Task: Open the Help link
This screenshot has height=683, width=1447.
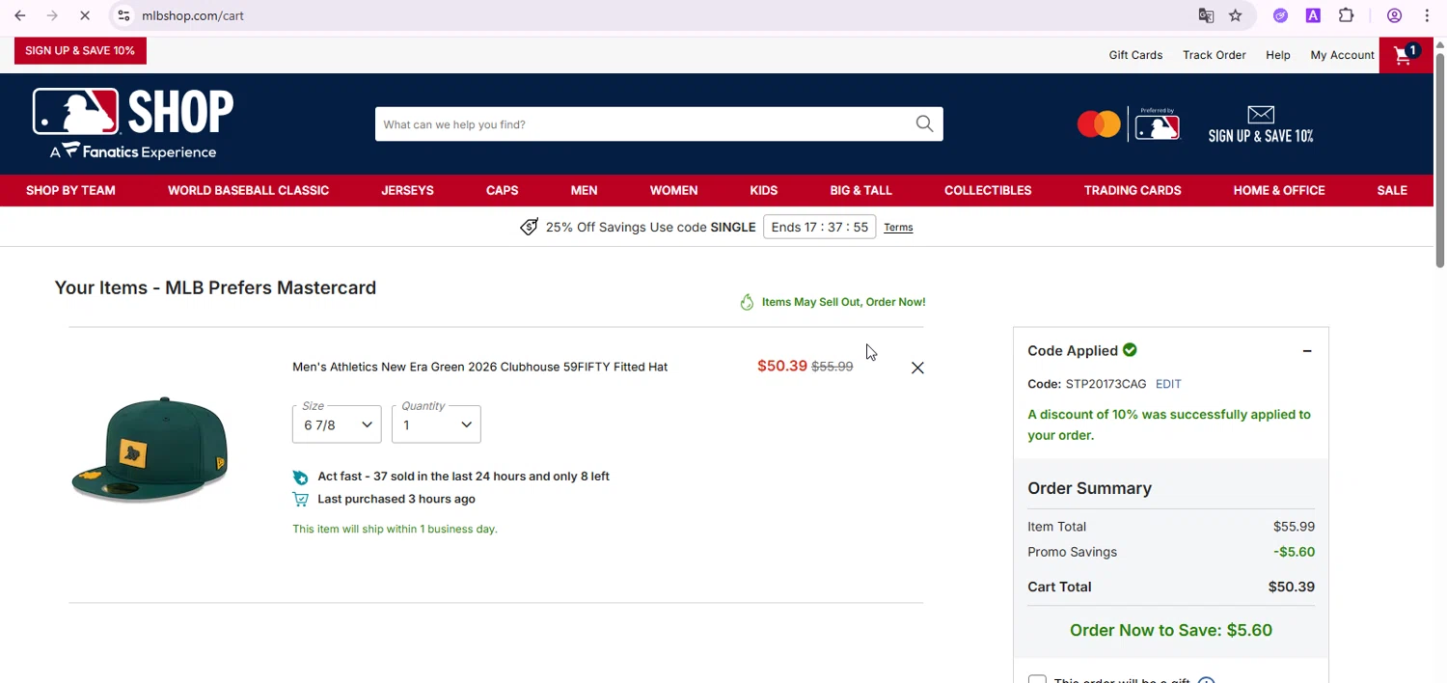Action: point(1278,55)
